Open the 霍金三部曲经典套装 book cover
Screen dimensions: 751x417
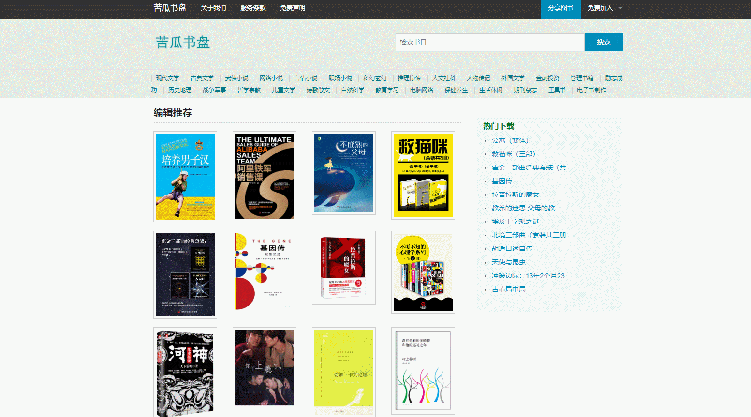185,275
